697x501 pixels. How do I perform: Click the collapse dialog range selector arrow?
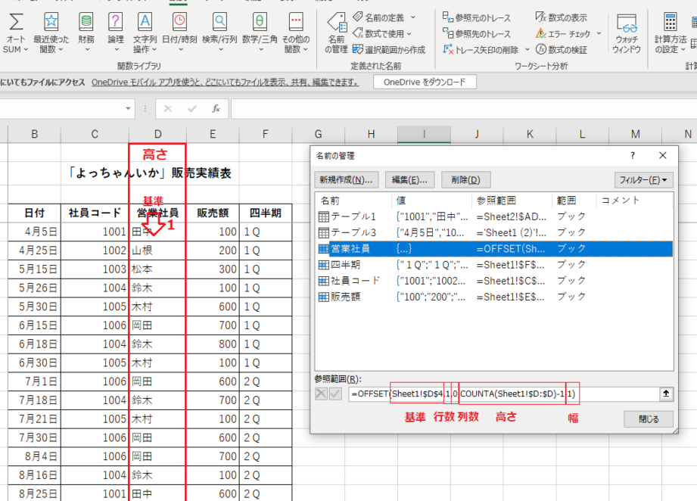666,394
